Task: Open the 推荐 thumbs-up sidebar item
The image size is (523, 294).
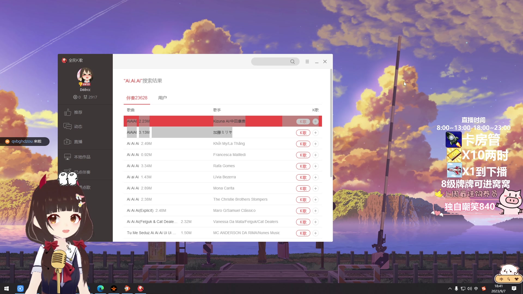Action: [73, 112]
